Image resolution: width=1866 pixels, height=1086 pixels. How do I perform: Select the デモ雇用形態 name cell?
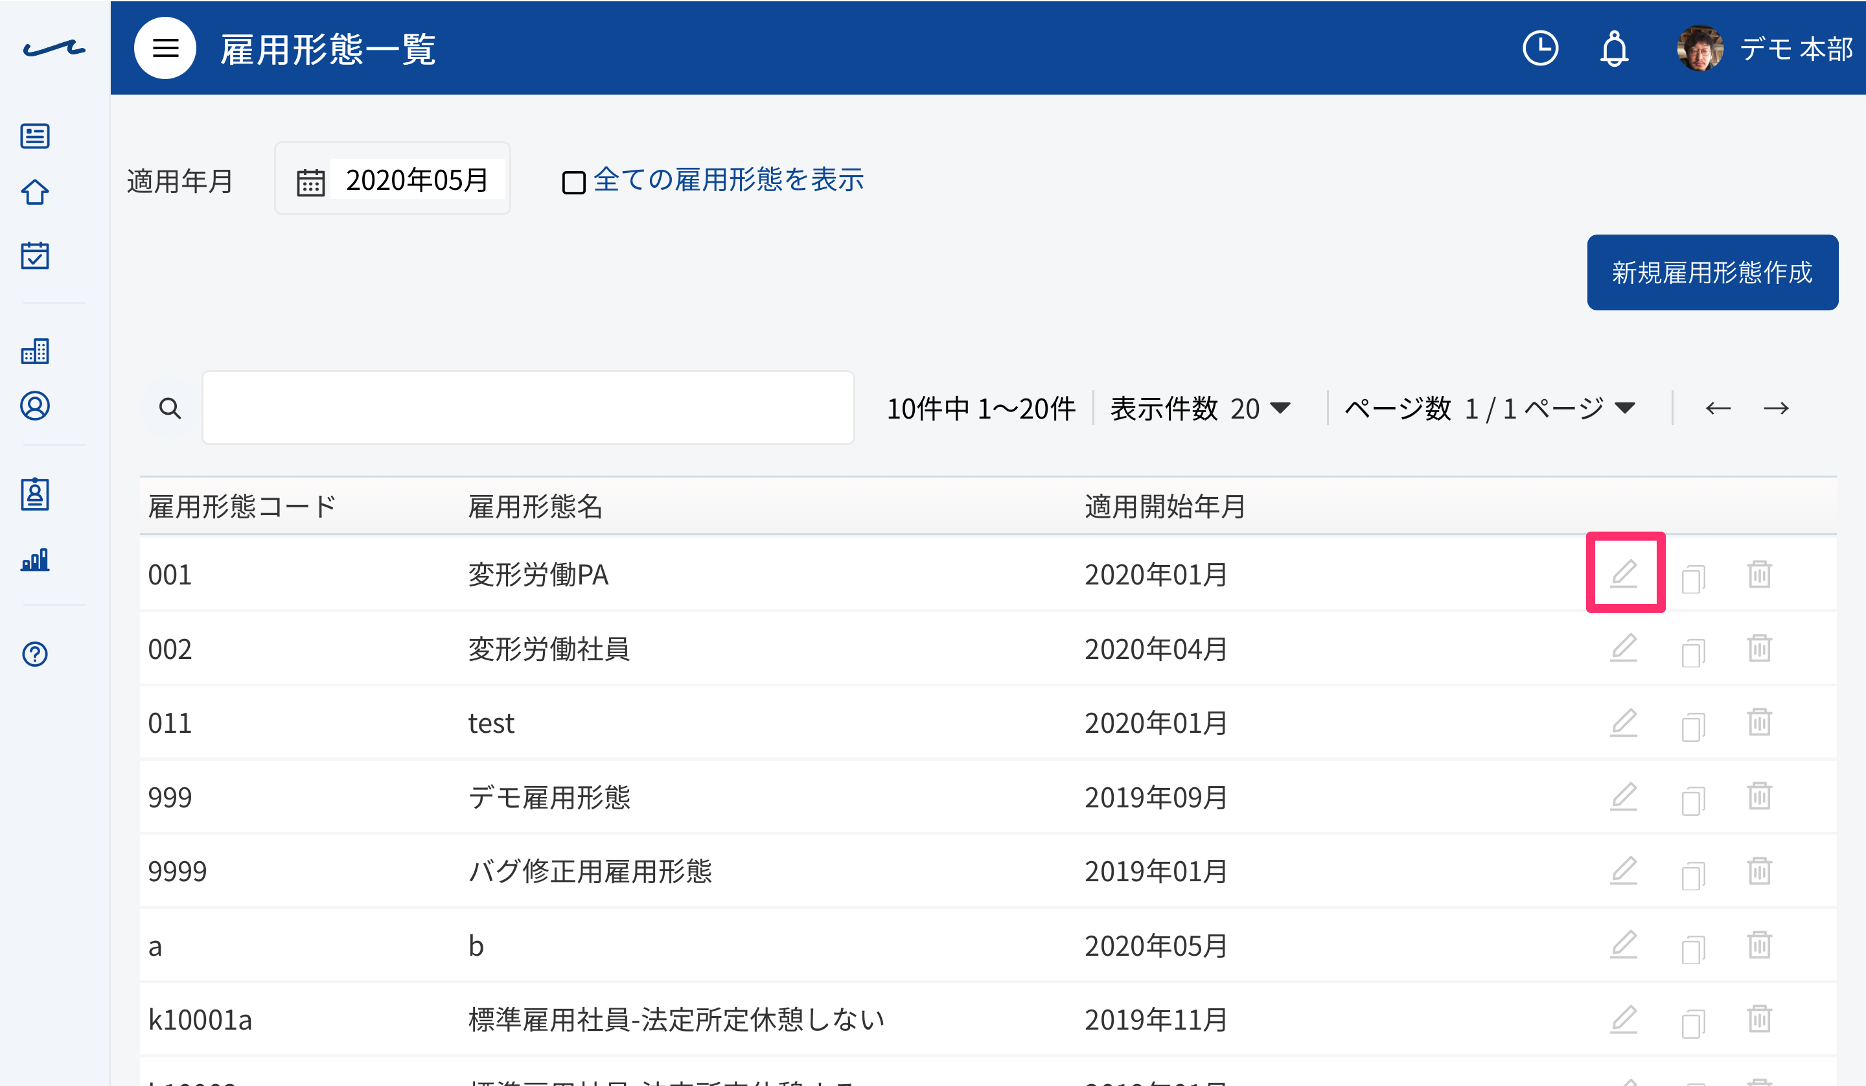[x=549, y=797]
